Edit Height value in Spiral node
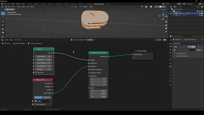The width and height of the screenshot is (204, 115). click(x=44, y=69)
